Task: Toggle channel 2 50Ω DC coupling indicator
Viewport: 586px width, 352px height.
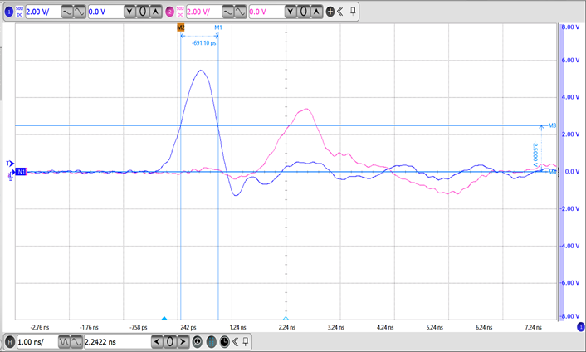Action: pyautogui.click(x=180, y=12)
